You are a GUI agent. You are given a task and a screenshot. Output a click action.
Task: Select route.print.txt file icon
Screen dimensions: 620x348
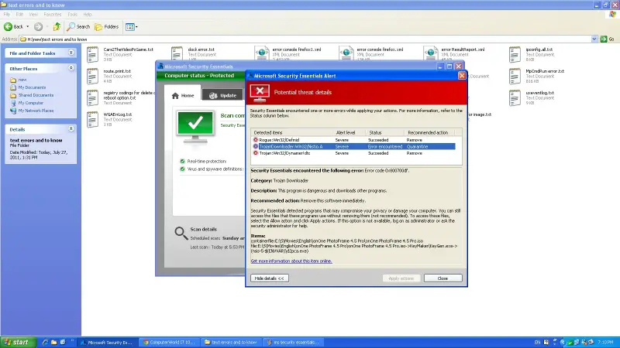[x=92, y=76]
